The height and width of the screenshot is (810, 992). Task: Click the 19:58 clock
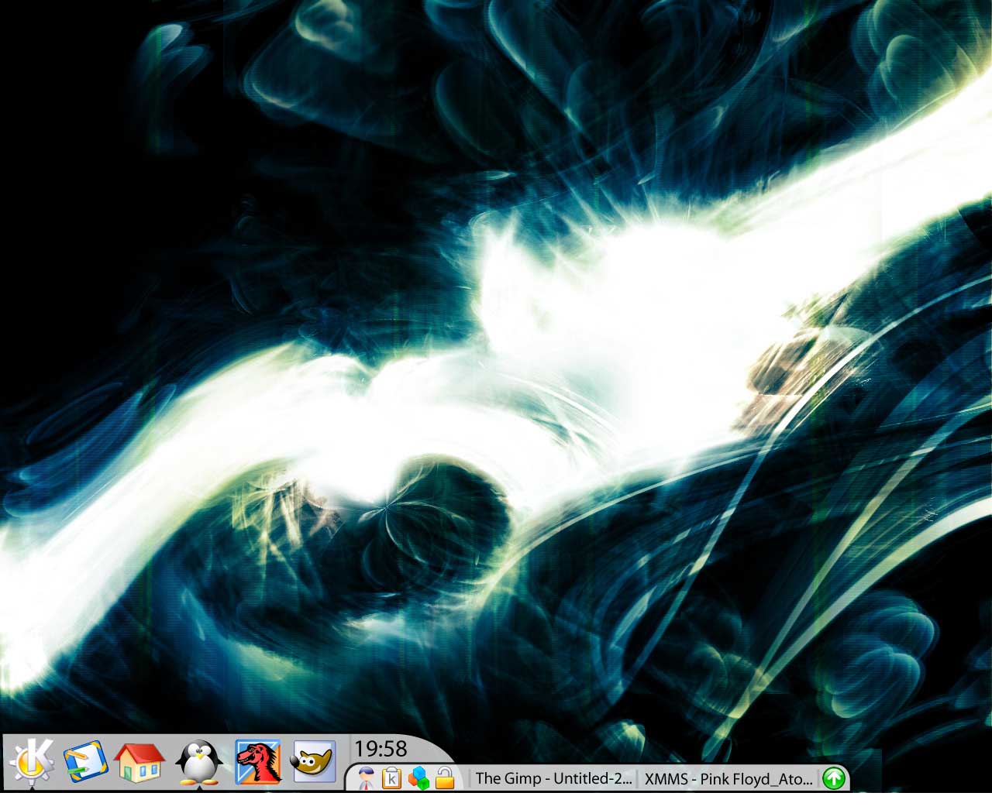point(381,748)
